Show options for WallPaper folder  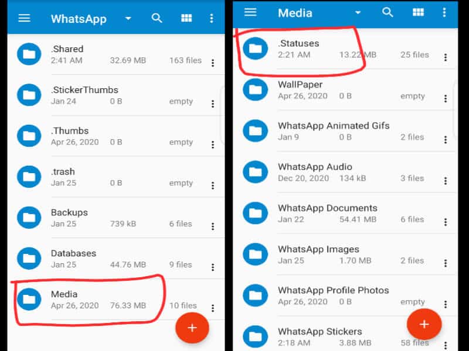pos(446,99)
